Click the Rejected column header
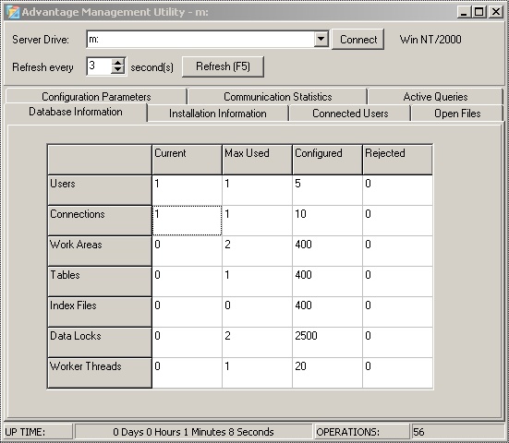 tap(397, 160)
